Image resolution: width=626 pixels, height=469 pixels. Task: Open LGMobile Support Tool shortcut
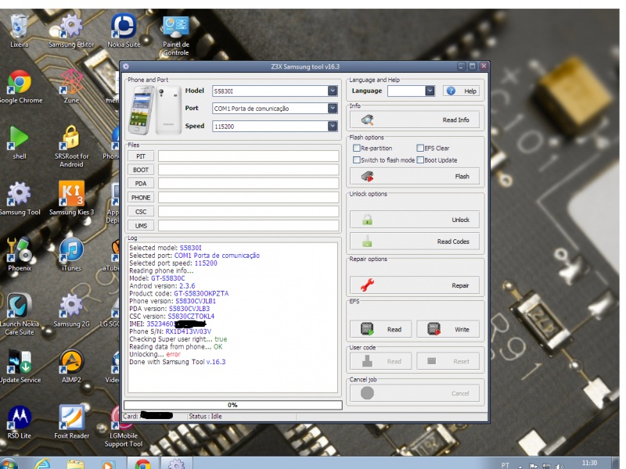tap(124, 426)
